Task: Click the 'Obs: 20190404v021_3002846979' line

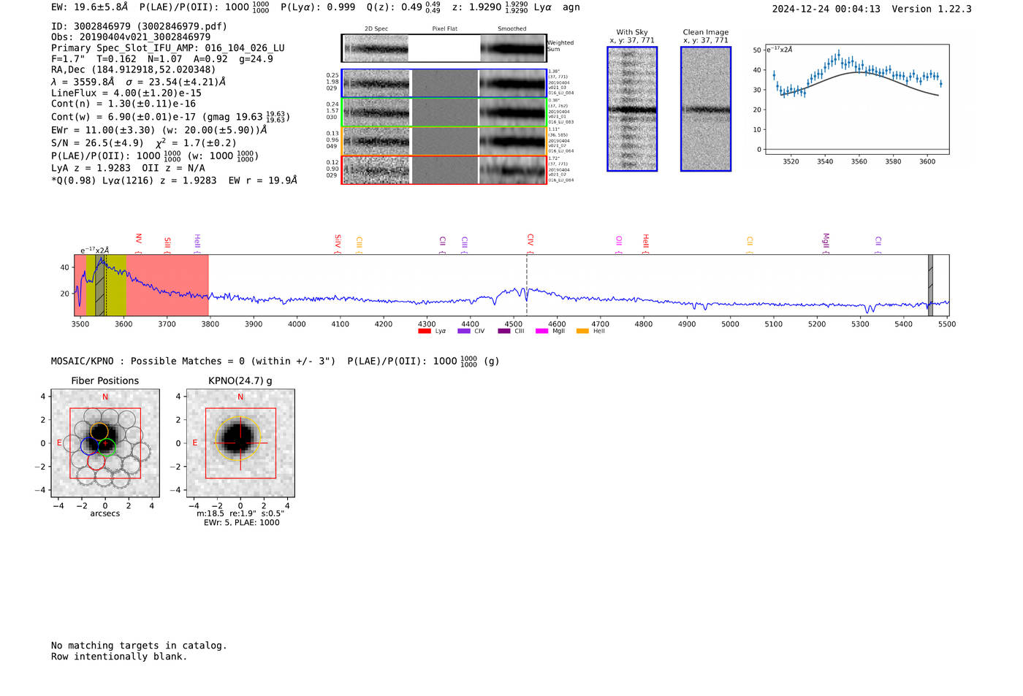Action: coord(131,37)
